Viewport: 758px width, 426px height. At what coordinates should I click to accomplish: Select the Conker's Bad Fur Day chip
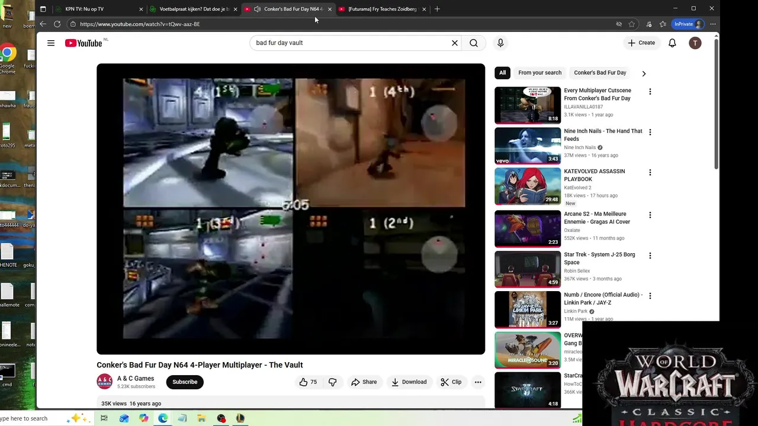click(x=600, y=73)
